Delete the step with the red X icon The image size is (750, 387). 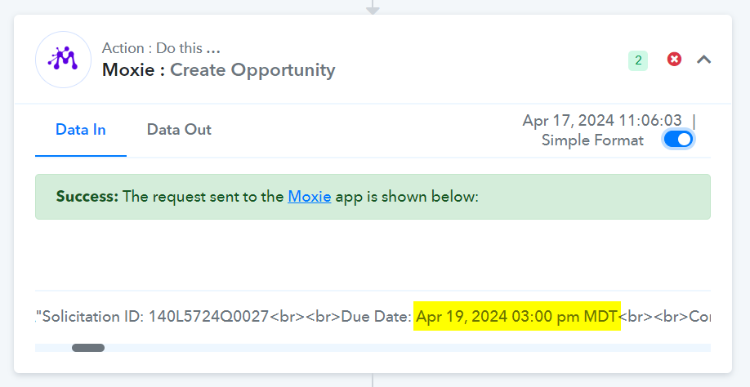tap(674, 60)
